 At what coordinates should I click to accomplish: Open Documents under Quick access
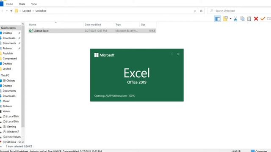click(x=9, y=43)
